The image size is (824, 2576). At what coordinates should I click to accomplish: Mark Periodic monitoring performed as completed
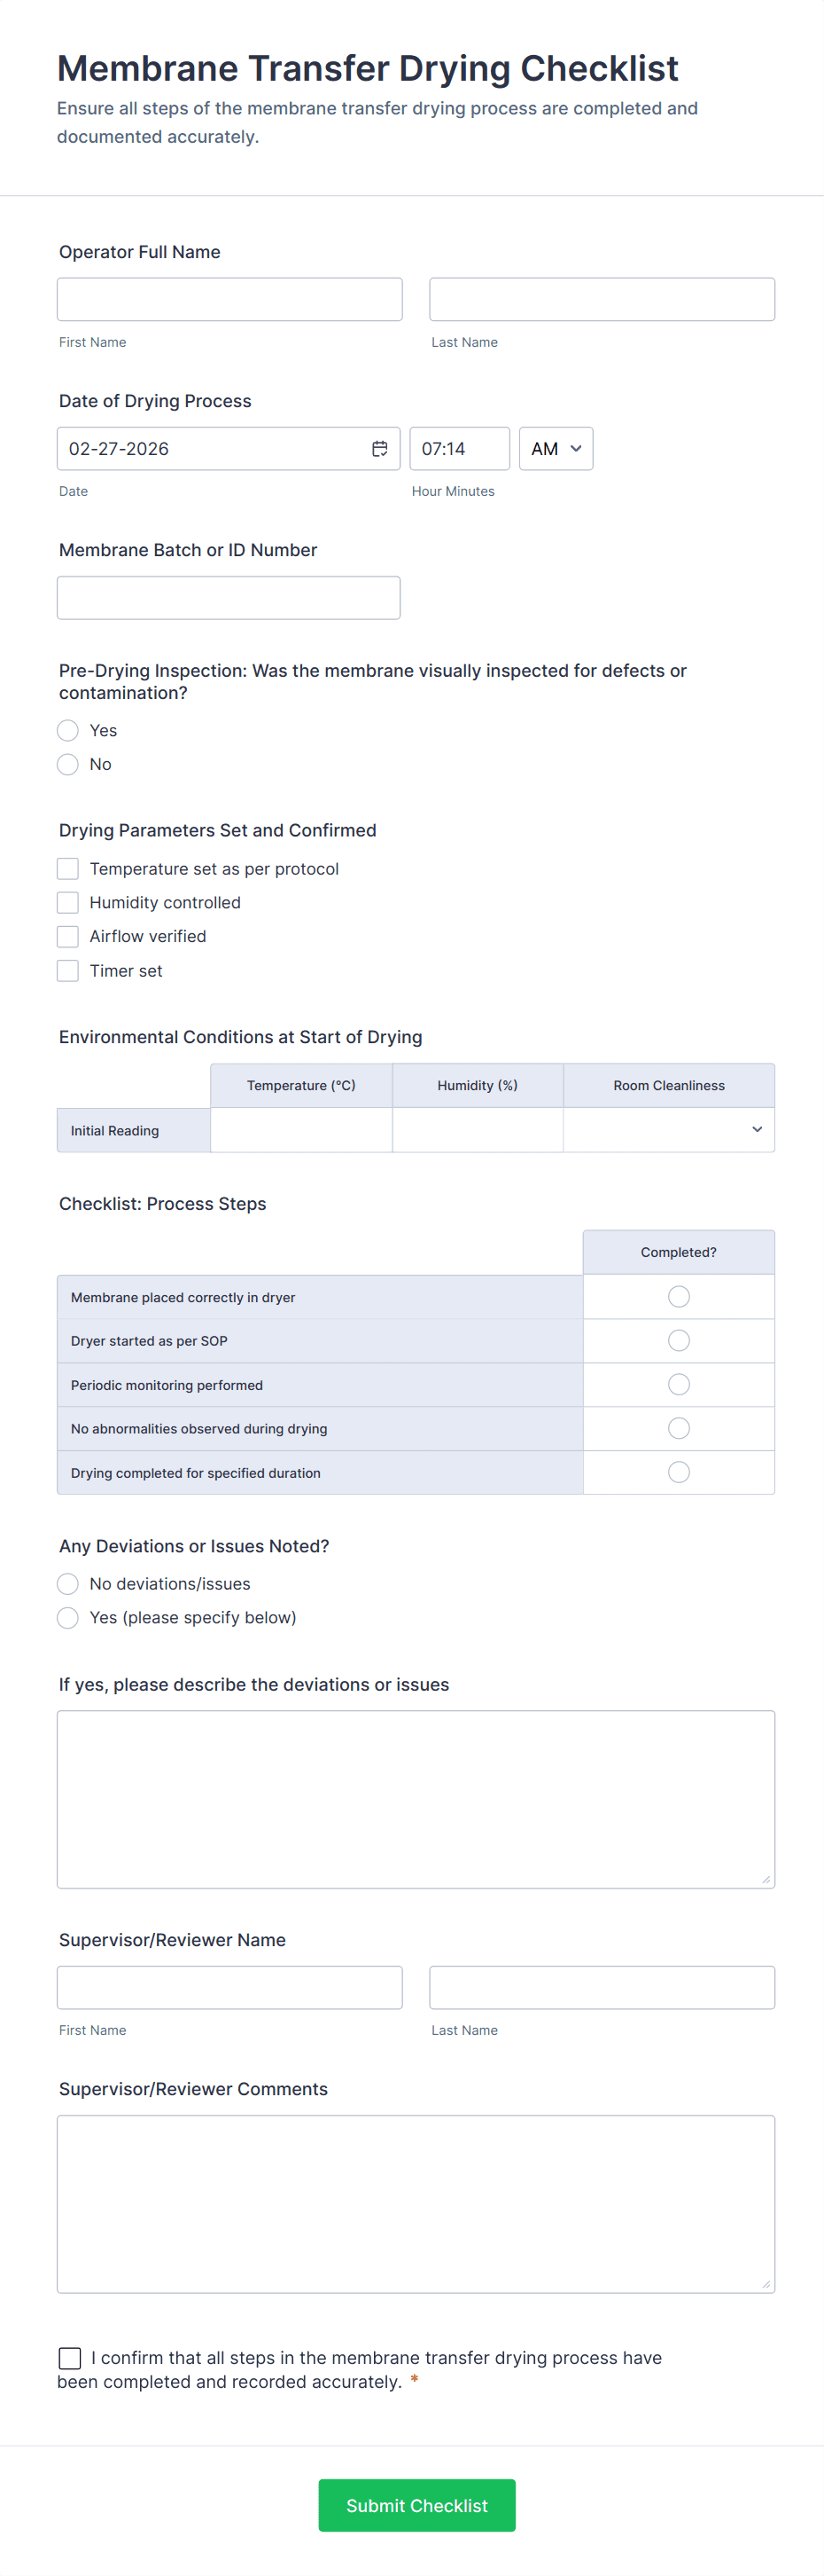pos(678,1385)
